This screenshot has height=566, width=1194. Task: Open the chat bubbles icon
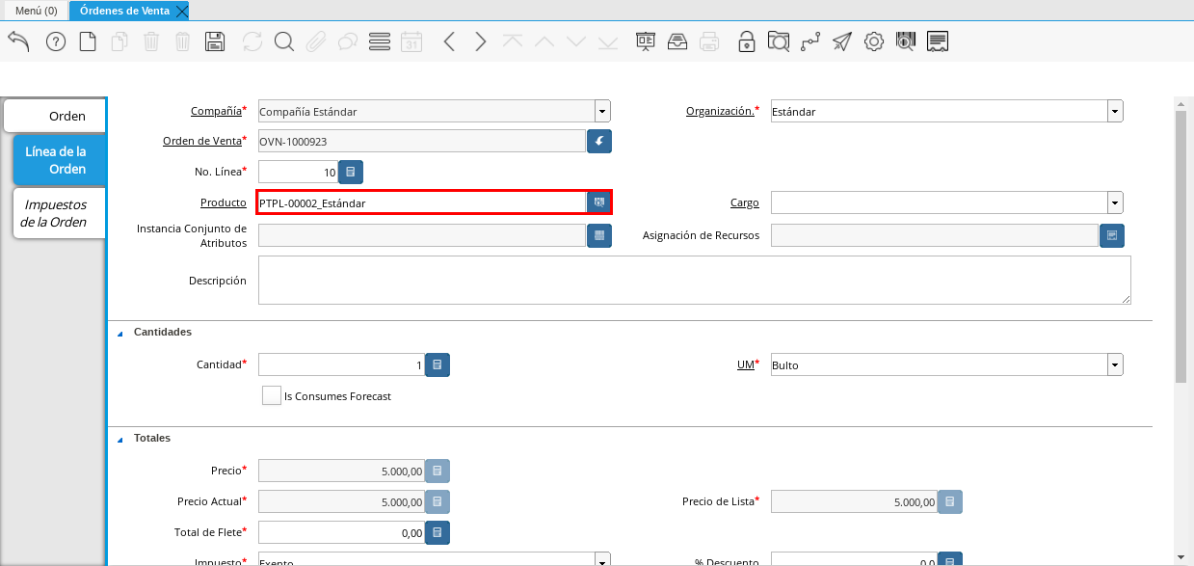coord(347,41)
